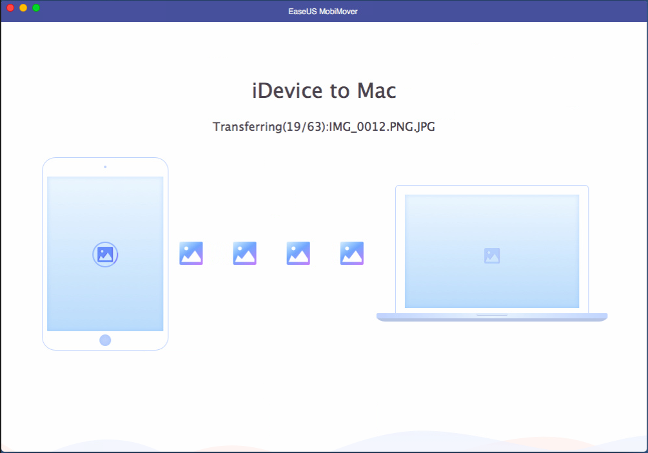Screen dimensions: 648x453
Task: Click the circled photo icon on the iPad
Action: click(105, 255)
